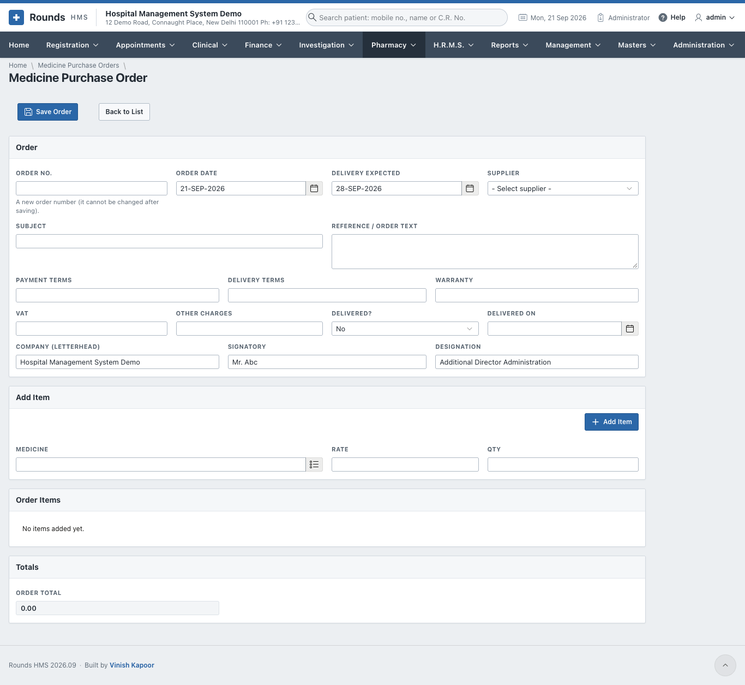
Task: Expand the admin user menu
Action: point(715,17)
